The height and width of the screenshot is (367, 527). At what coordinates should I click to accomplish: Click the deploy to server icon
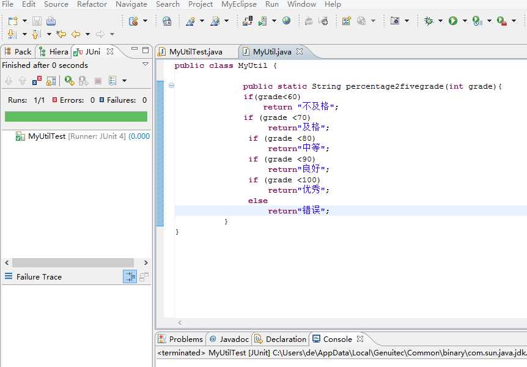(248, 21)
